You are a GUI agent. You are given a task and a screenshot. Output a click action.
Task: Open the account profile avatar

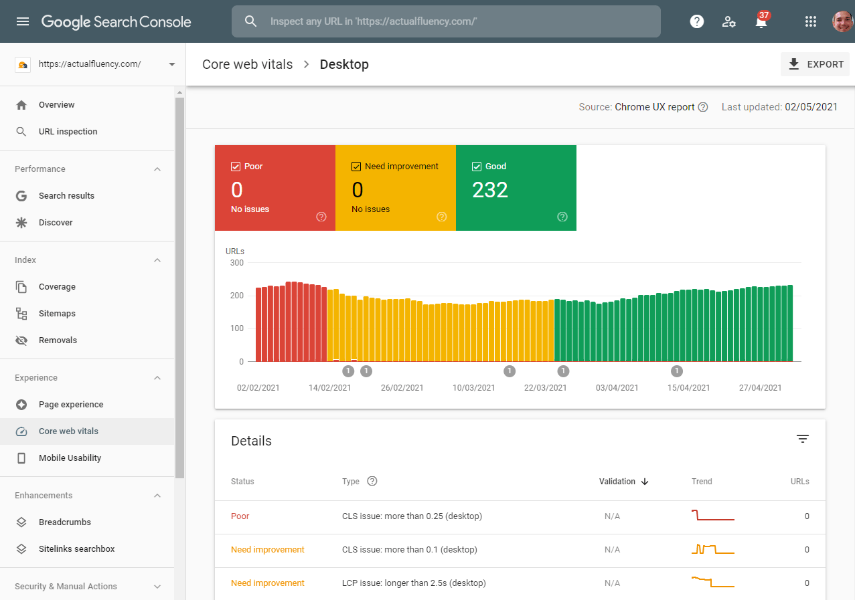pyautogui.click(x=842, y=21)
